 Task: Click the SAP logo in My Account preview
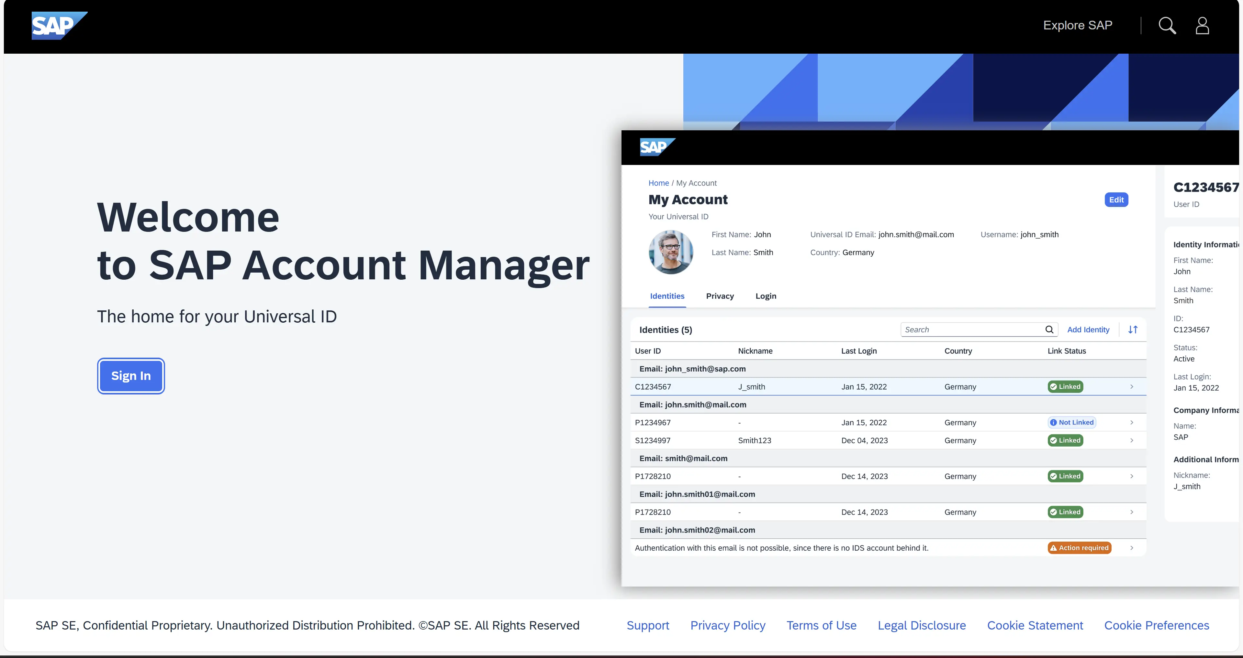tap(657, 147)
